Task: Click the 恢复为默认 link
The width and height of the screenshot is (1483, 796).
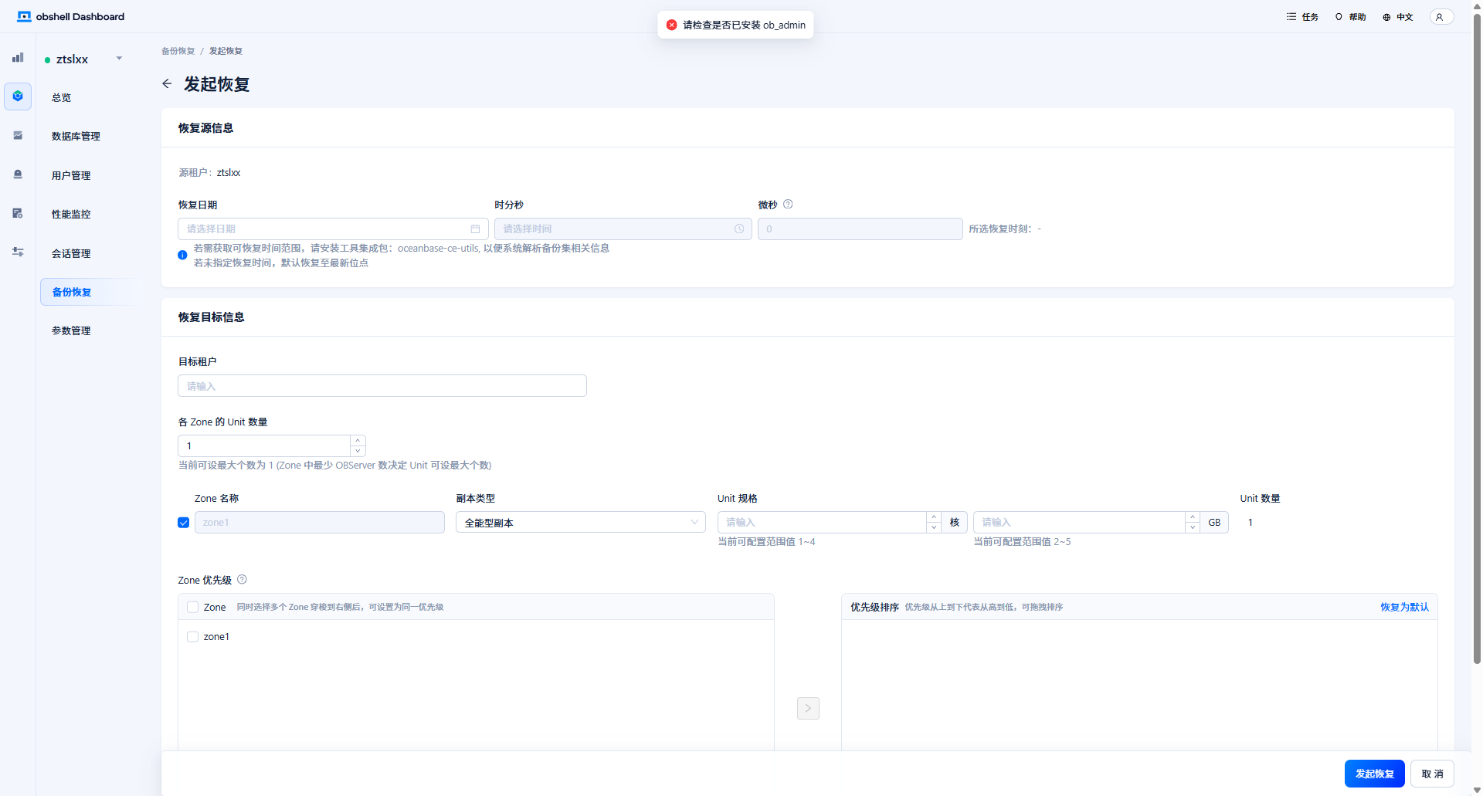Action: 1404,608
